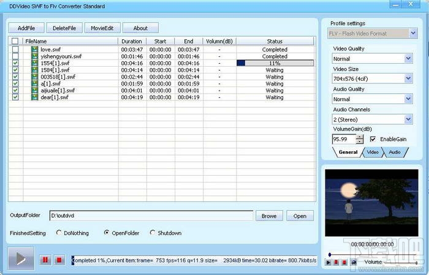
Task: Click the overall conversion status bar text
Action: [194, 260]
